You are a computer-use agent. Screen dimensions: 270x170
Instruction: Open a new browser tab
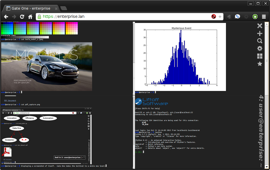64,8
